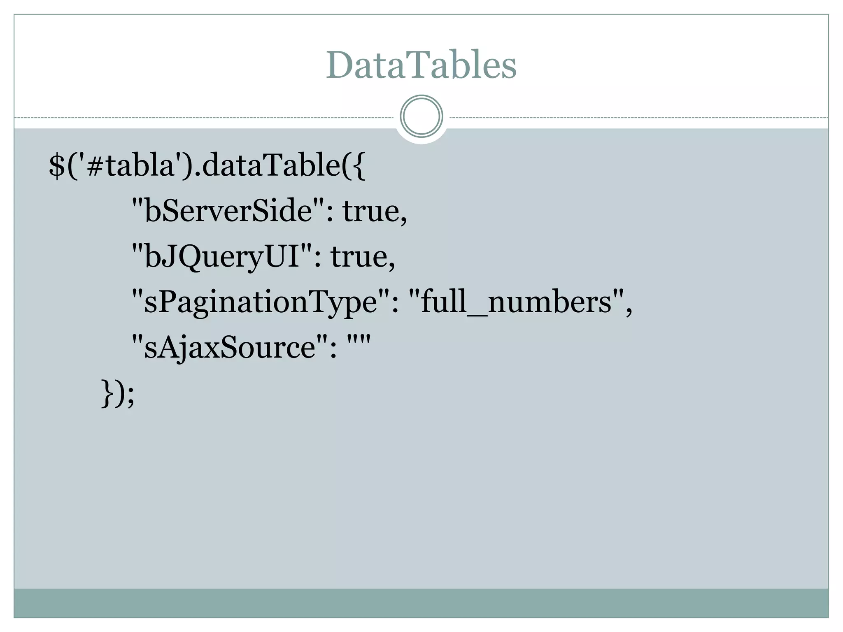The height and width of the screenshot is (632, 843).
Task: Click the "sPaginationType" option key
Action: (260, 302)
